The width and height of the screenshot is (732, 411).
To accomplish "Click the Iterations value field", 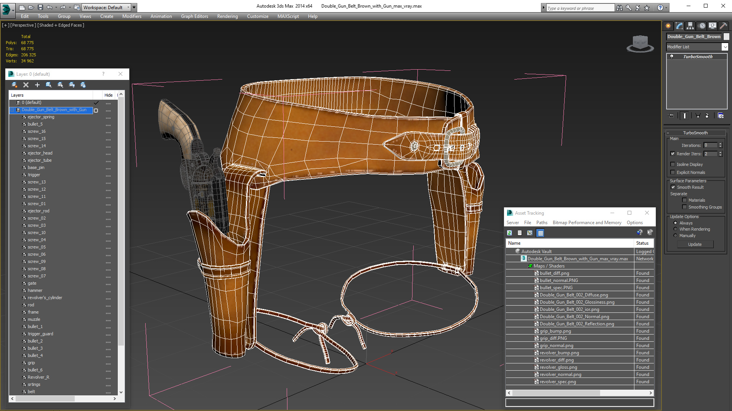I will pos(710,145).
